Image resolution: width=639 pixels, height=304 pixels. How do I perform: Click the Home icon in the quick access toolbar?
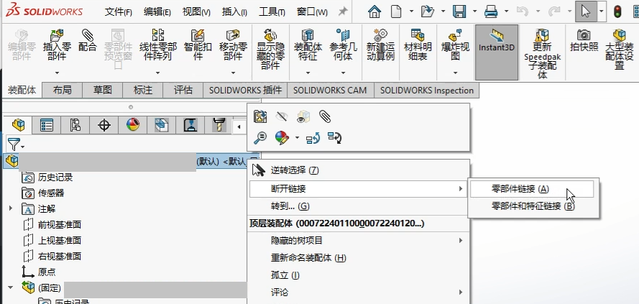coord(374,11)
